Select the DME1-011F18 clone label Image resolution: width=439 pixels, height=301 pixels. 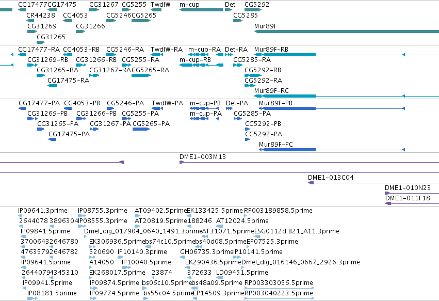click(408, 198)
